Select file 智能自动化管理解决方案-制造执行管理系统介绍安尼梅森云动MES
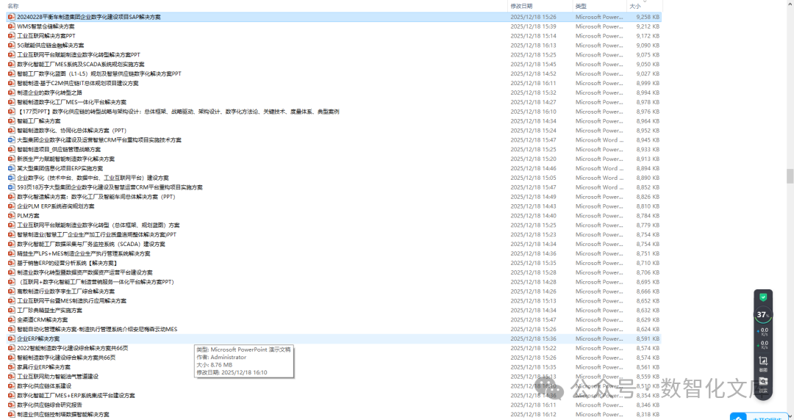 pos(97,330)
